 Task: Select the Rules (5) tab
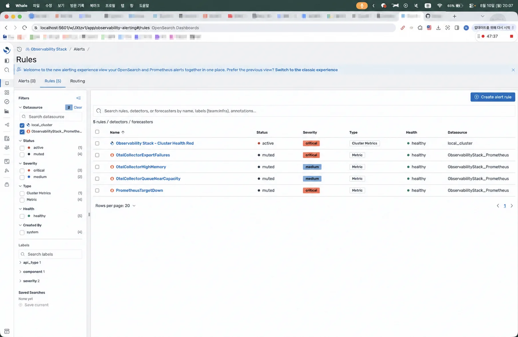[53, 81]
